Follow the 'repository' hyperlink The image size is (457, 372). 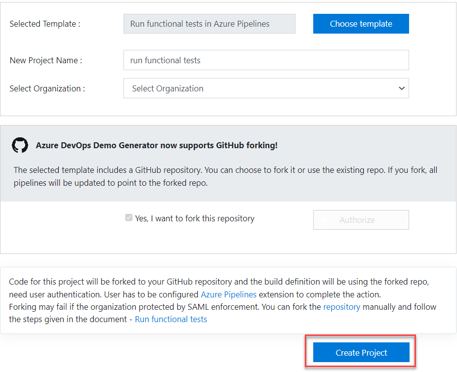click(x=341, y=307)
